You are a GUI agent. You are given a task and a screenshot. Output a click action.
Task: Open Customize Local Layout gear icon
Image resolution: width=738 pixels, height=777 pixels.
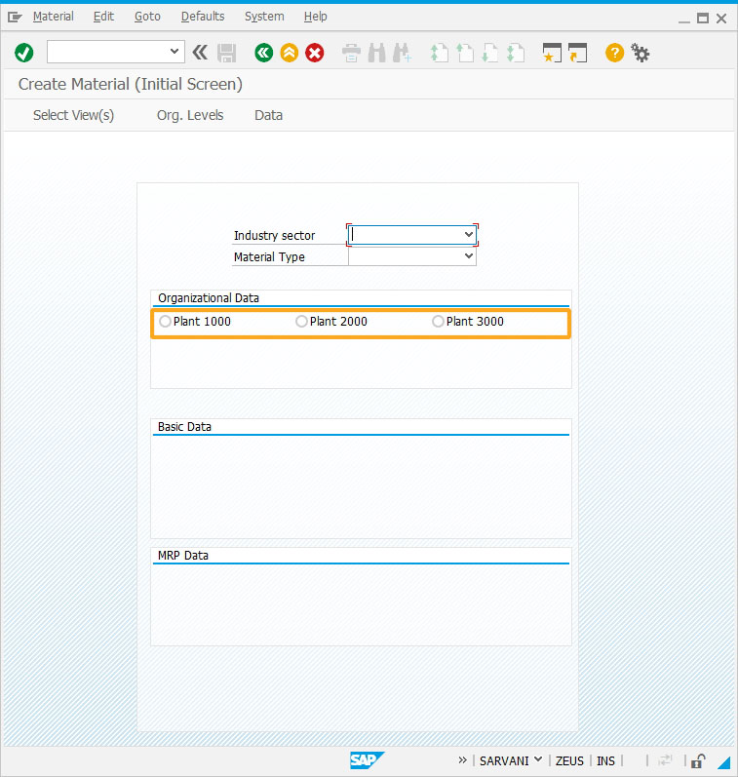pos(640,53)
